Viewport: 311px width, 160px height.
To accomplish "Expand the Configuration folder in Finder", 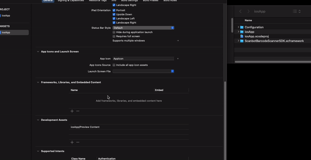I will point(238,27).
